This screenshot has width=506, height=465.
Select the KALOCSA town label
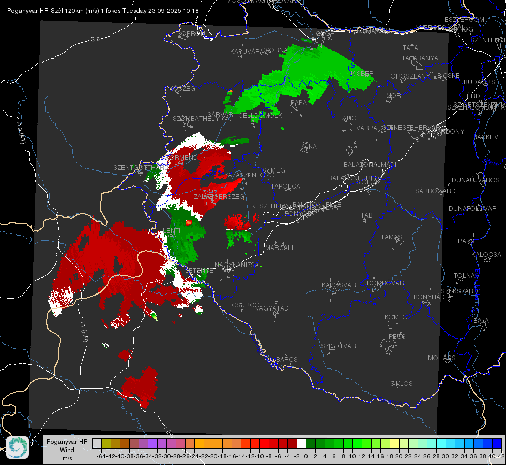486,255
